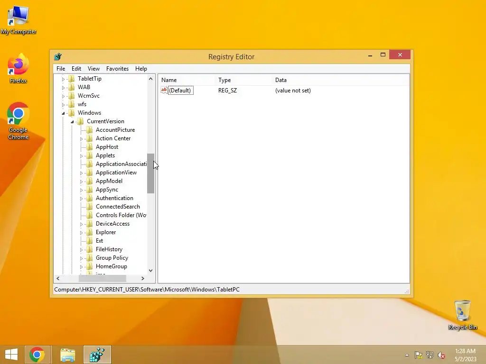Open the Edit menu

tap(76, 69)
